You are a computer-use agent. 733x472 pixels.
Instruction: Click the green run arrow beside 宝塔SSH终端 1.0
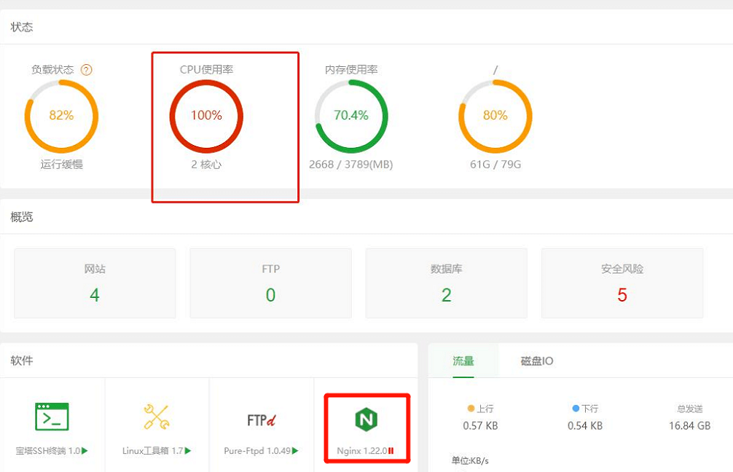tap(85, 451)
